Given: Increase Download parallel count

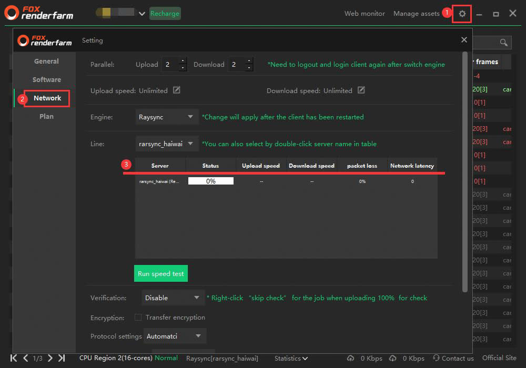Looking at the screenshot, I should click(x=249, y=60).
